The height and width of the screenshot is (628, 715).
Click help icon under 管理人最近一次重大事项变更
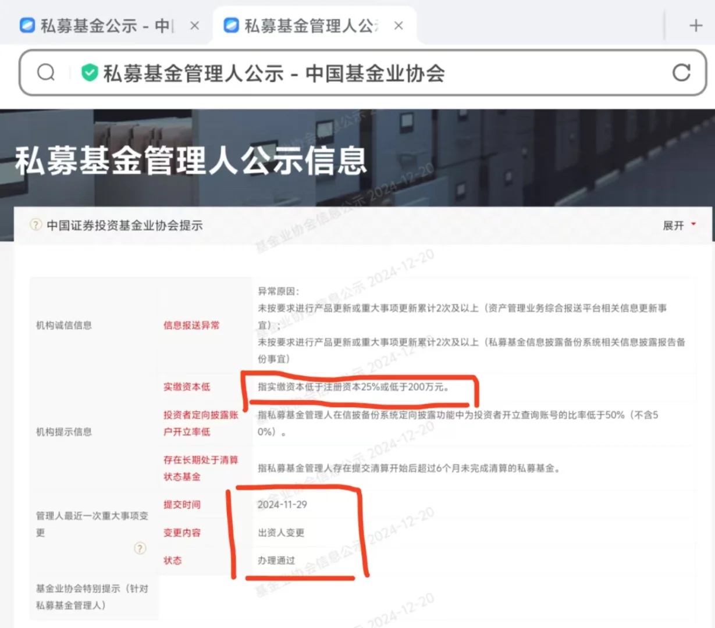point(140,548)
